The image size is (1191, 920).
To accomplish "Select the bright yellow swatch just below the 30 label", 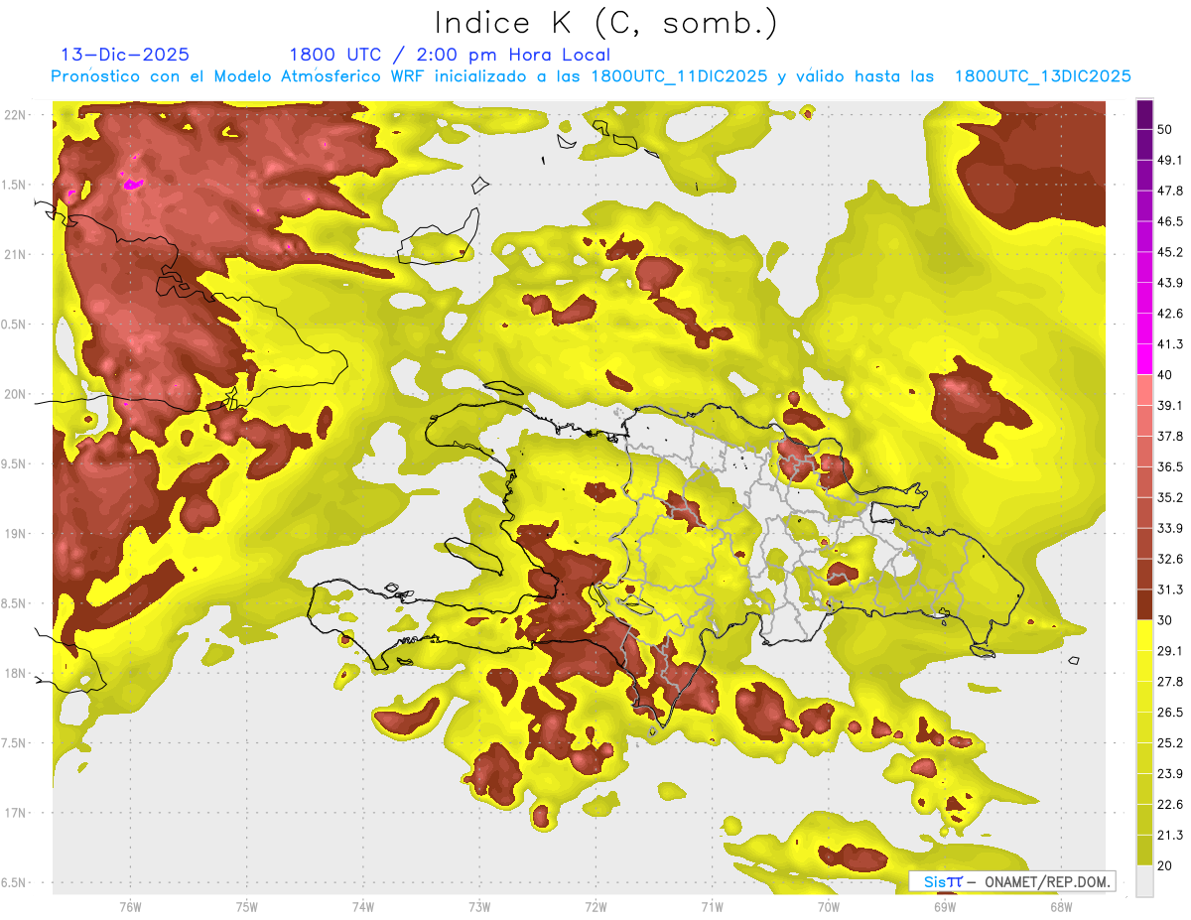I will coord(1144,636).
